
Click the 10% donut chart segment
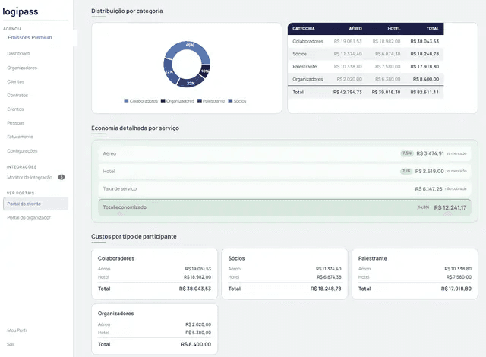[x=205, y=71]
